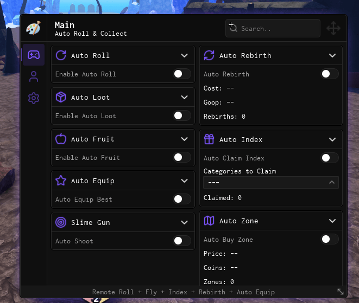Collapse the Auto Loot section chevron

(184, 98)
